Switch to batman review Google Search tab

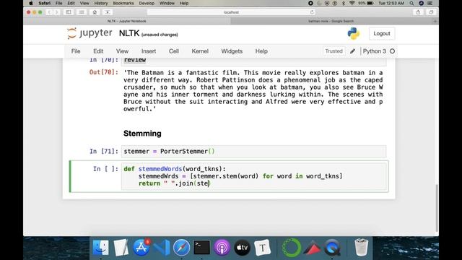331,21
